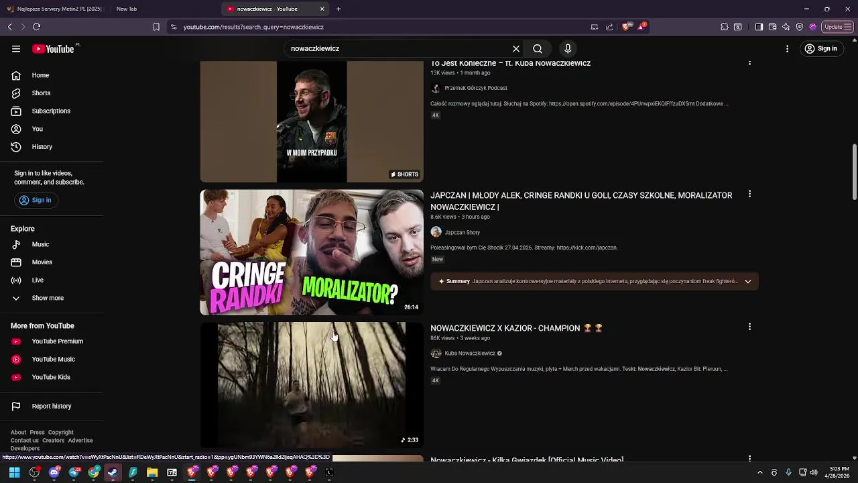Start voice search with the microphone
This screenshot has height=483, width=858.
point(568,48)
